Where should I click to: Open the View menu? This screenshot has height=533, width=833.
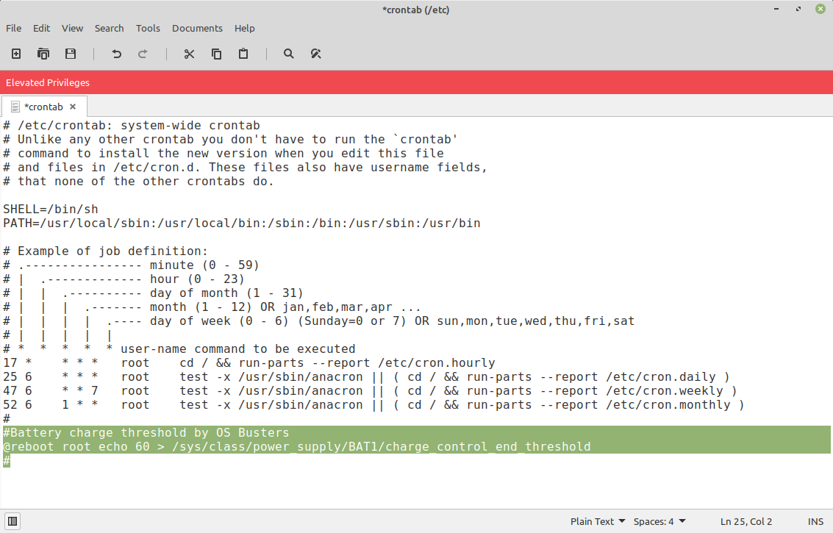(x=72, y=28)
